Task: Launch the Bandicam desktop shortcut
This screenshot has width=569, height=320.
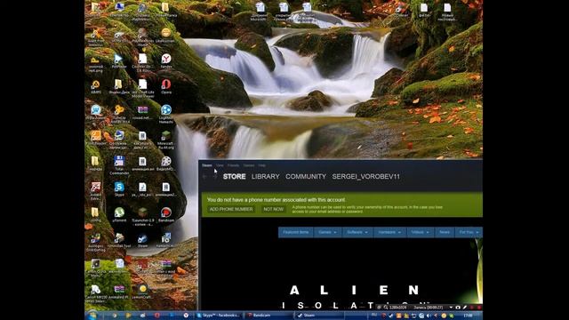Action: (x=166, y=214)
